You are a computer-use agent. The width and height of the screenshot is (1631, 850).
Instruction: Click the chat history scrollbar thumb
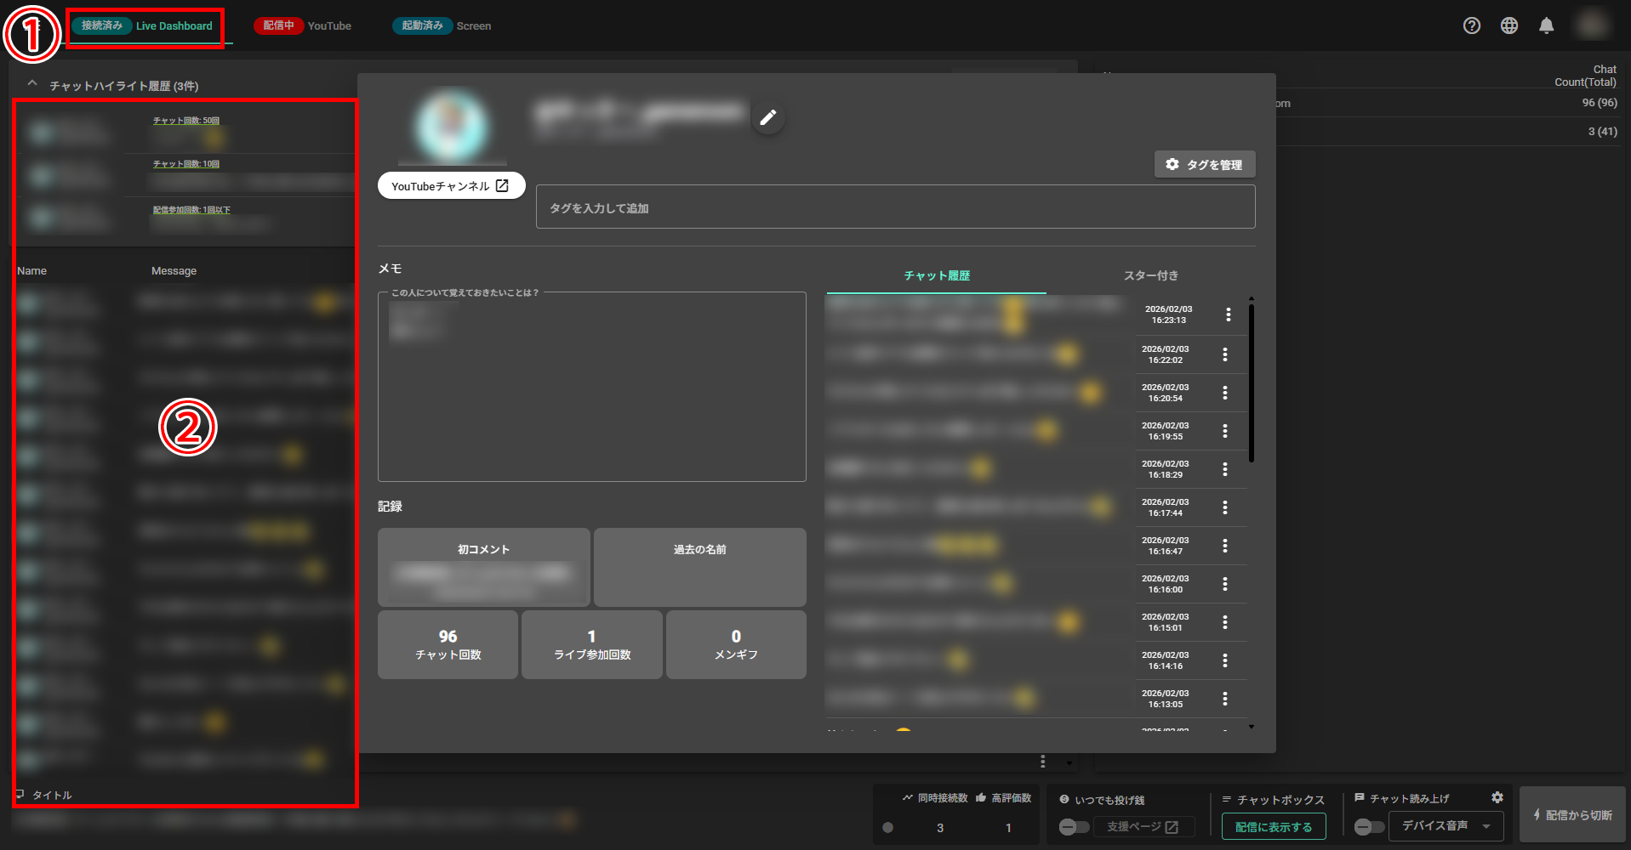(1251, 383)
